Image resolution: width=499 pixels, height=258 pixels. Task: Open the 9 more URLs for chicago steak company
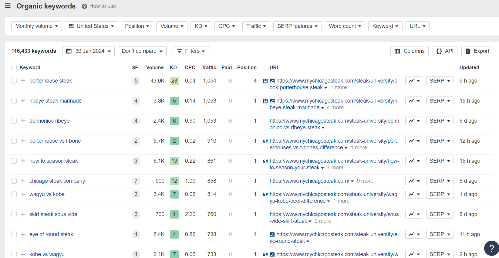(365, 181)
